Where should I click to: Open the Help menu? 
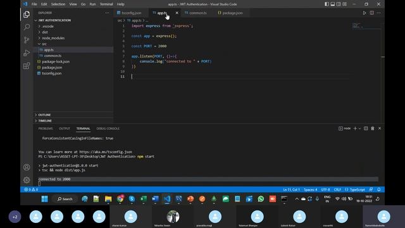121,4
